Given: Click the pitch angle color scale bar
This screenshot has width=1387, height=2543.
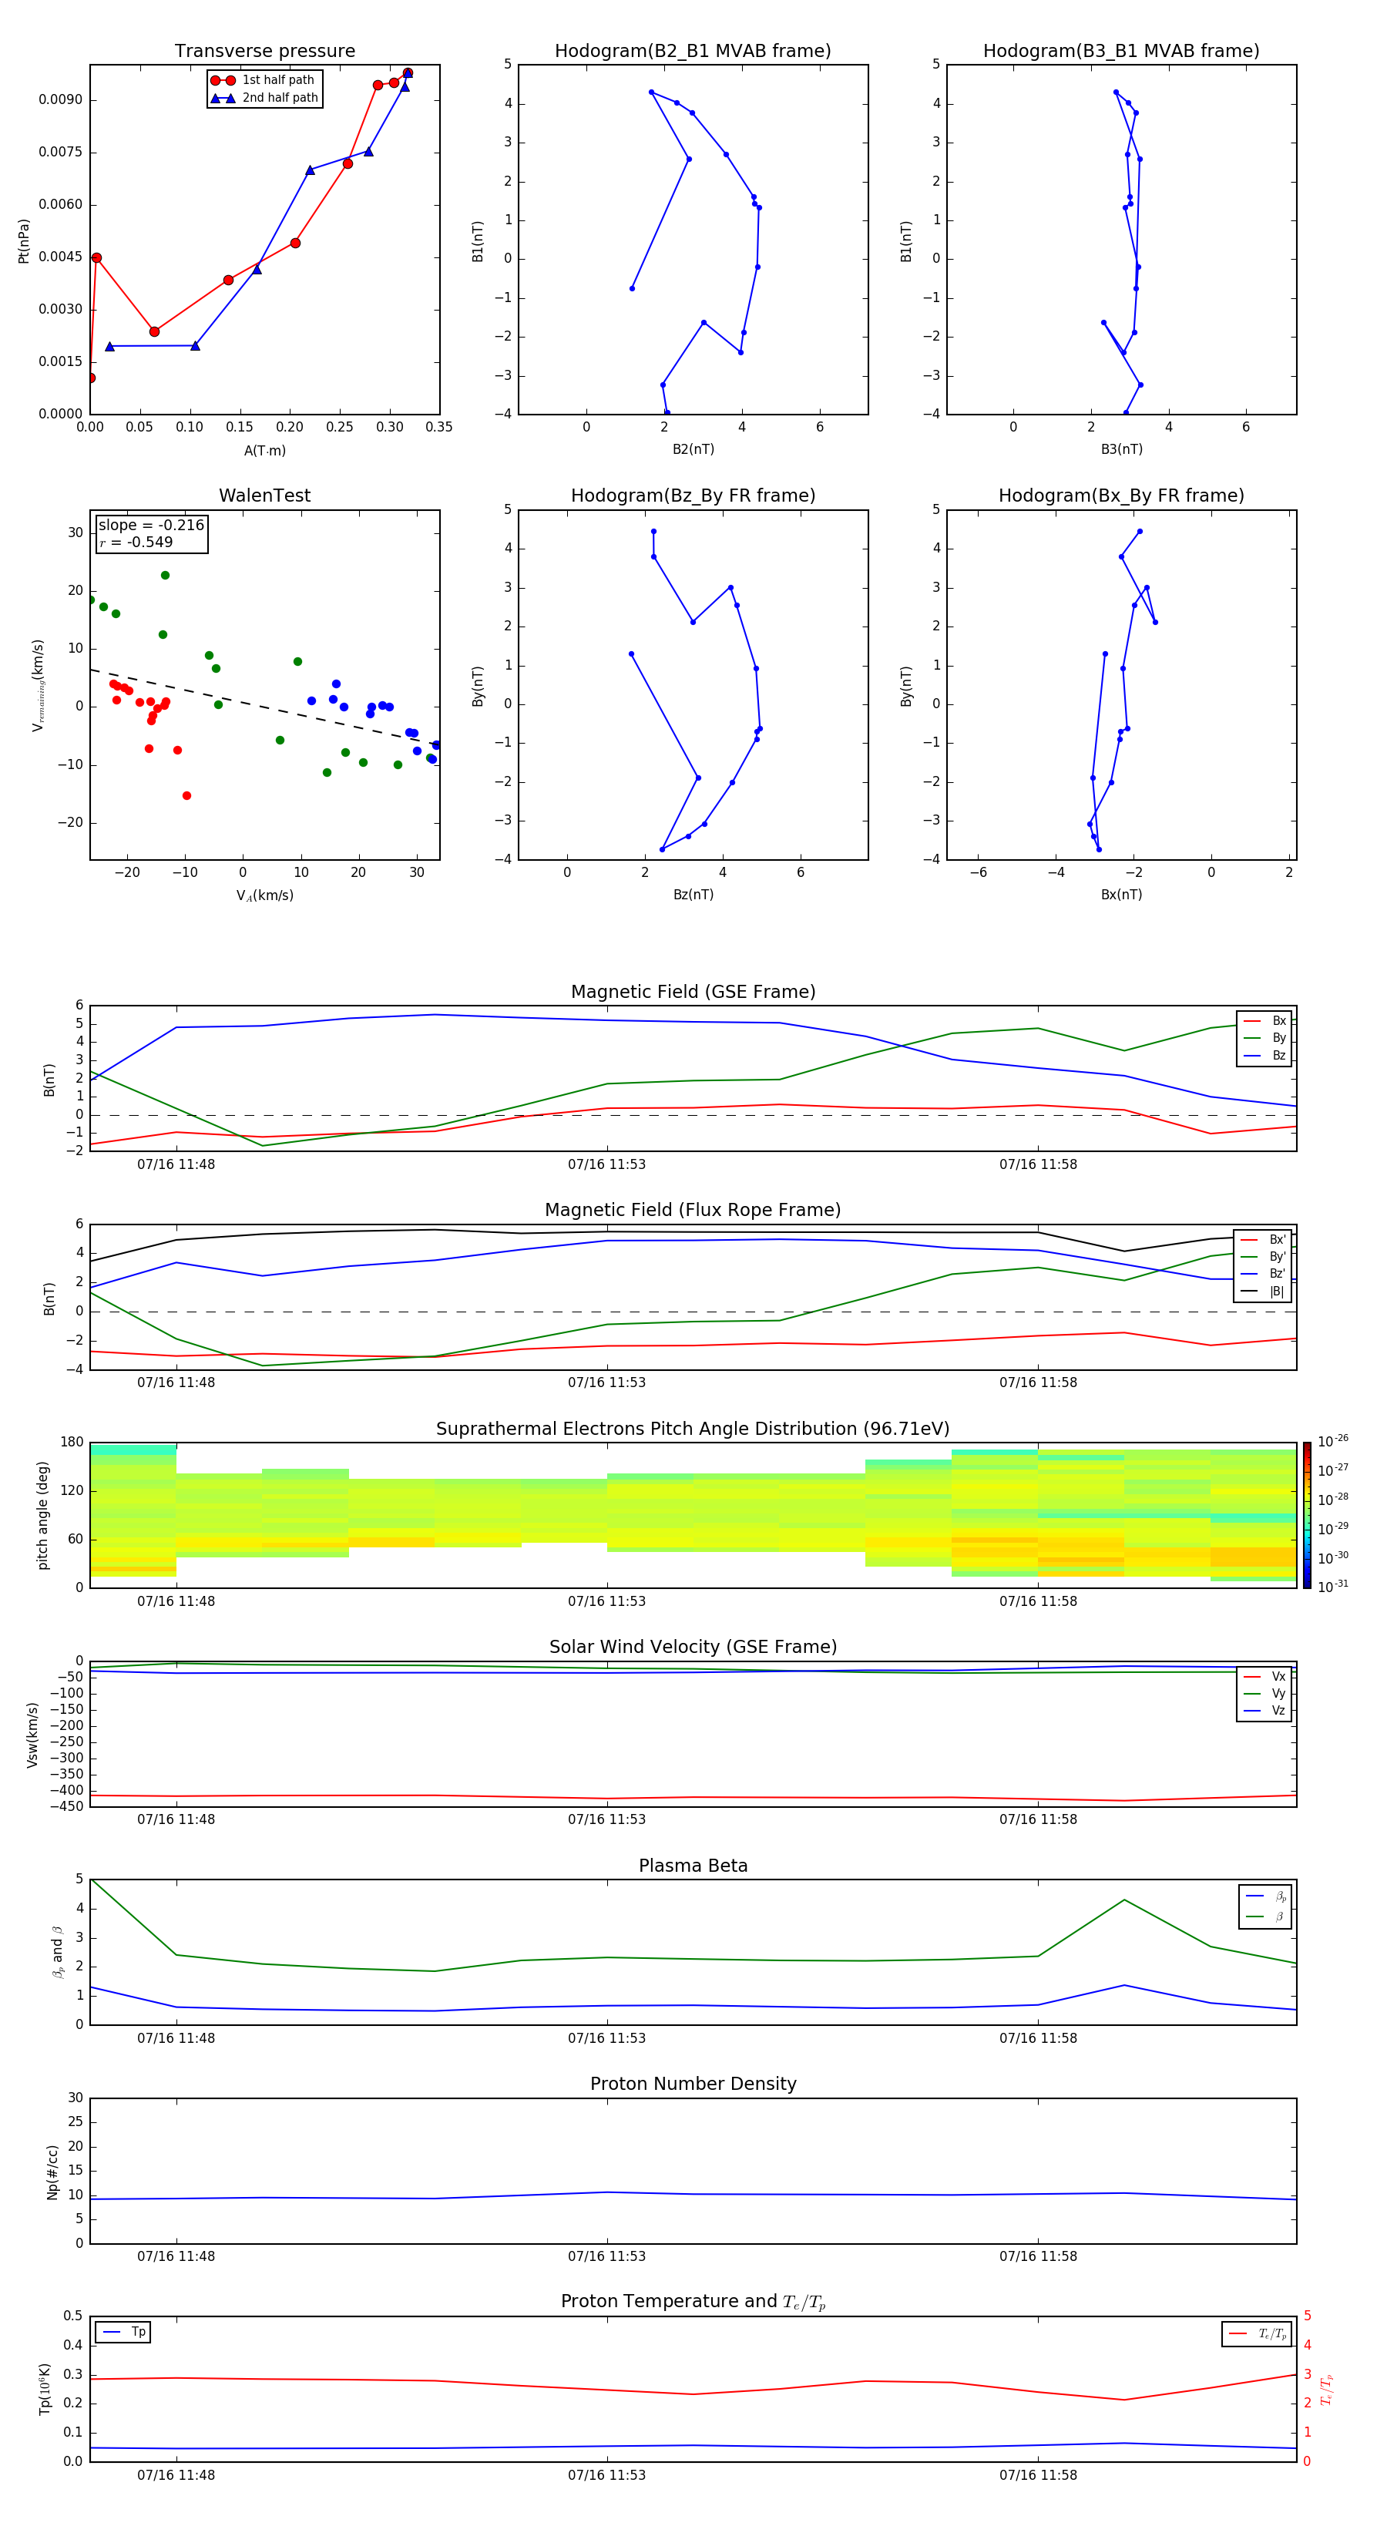Looking at the screenshot, I should (x=1307, y=1515).
